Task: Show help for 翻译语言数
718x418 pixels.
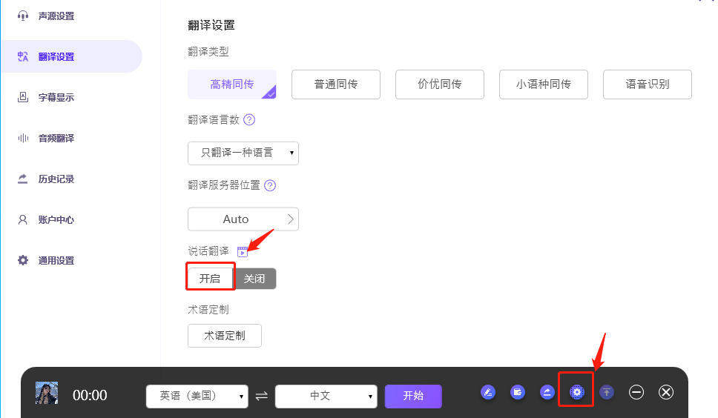Action: pos(249,120)
